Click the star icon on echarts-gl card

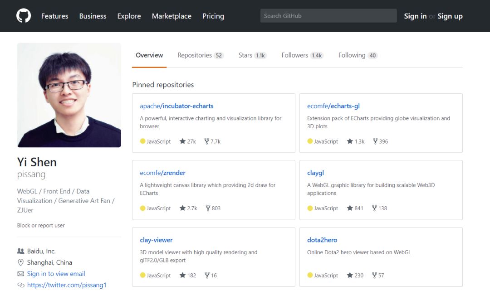(x=350, y=141)
